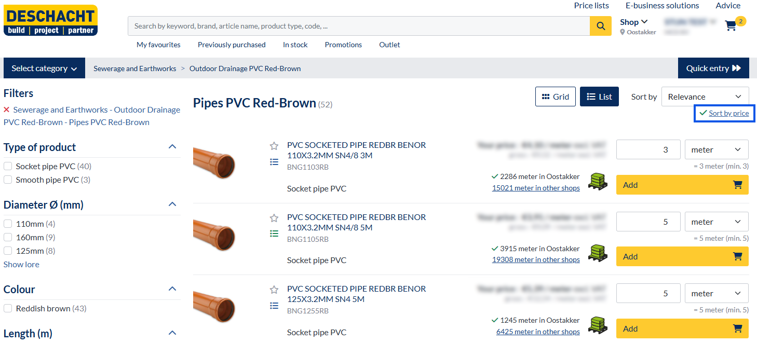Image resolution: width=757 pixels, height=343 pixels.
Task: Click pallet icon for BNG1255RB row
Action: coord(598,325)
